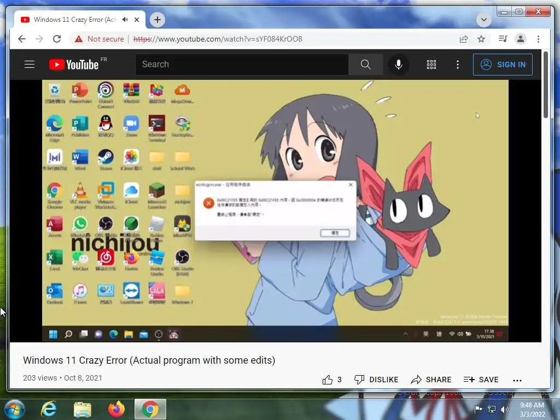This screenshot has width=560, height=420.
Task: Open network tray icon
Action: [x=492, y=409]
